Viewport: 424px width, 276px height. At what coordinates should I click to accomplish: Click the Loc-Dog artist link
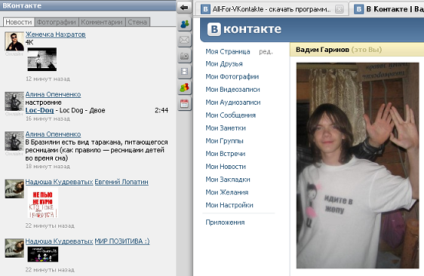(x=39, y=110)
